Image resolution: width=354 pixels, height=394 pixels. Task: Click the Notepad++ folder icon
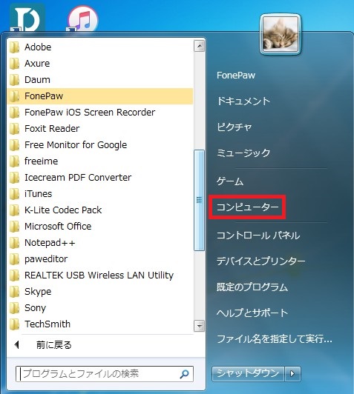pyautogui.click(x=14, y=243)
